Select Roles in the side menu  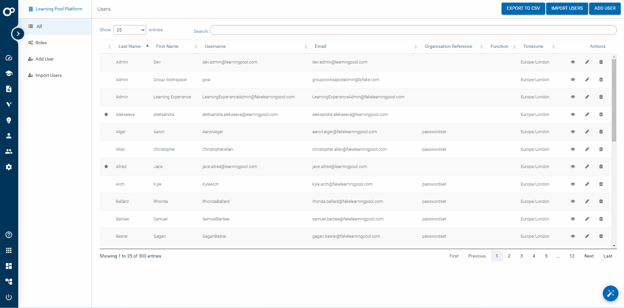[x=41, y=43]
